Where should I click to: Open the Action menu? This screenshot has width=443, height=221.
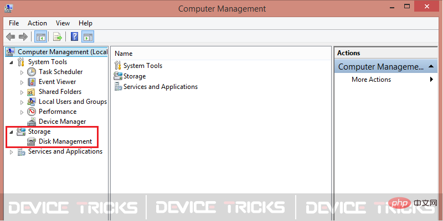(x=37, y=23)
